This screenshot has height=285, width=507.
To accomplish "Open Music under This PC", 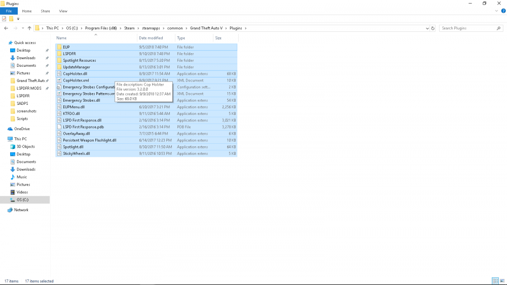I will coord(22,177).
